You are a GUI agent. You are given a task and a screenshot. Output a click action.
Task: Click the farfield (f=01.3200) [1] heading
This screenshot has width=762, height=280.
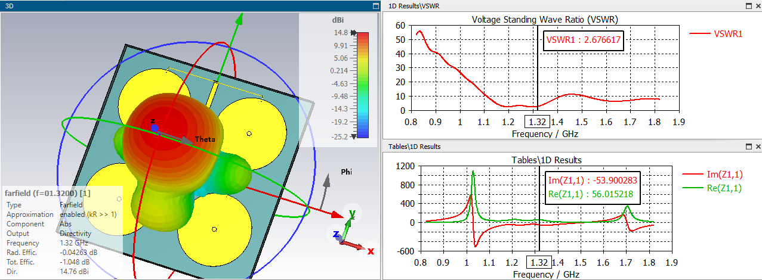click(47, 193)
